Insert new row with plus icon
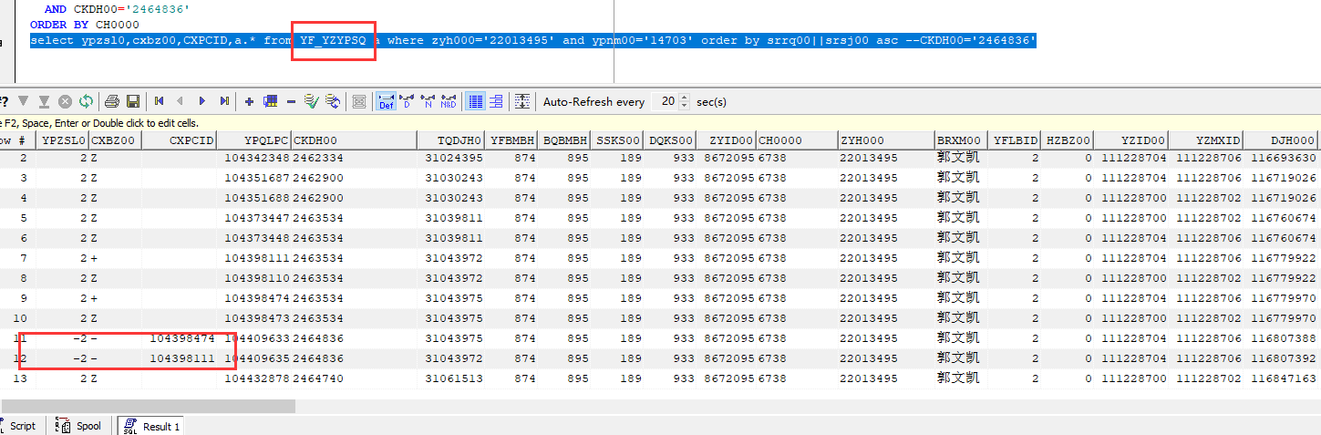Screen dimensions: 1321x435 [249, 101]
